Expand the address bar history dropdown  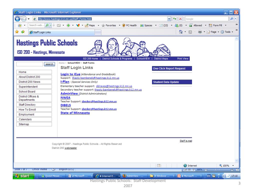[x=169, y=19]
